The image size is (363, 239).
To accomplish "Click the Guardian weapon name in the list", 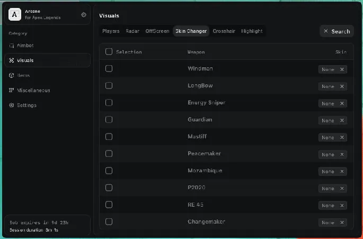I will tap(200, 120).
